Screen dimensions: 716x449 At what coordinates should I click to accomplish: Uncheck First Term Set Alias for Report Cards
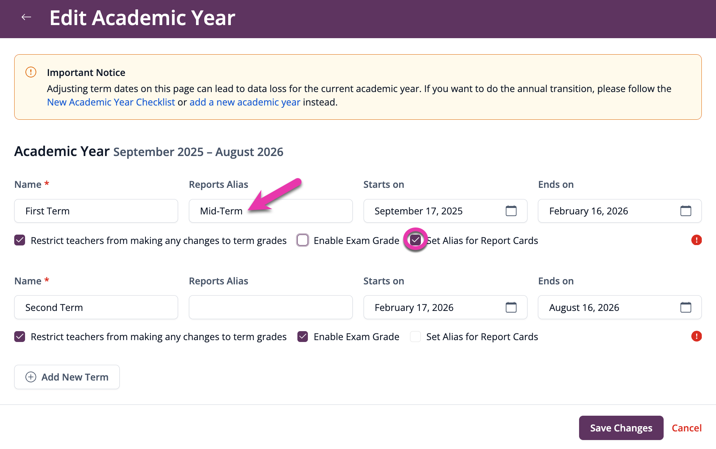pyautogui.click(x=415, y=240)
